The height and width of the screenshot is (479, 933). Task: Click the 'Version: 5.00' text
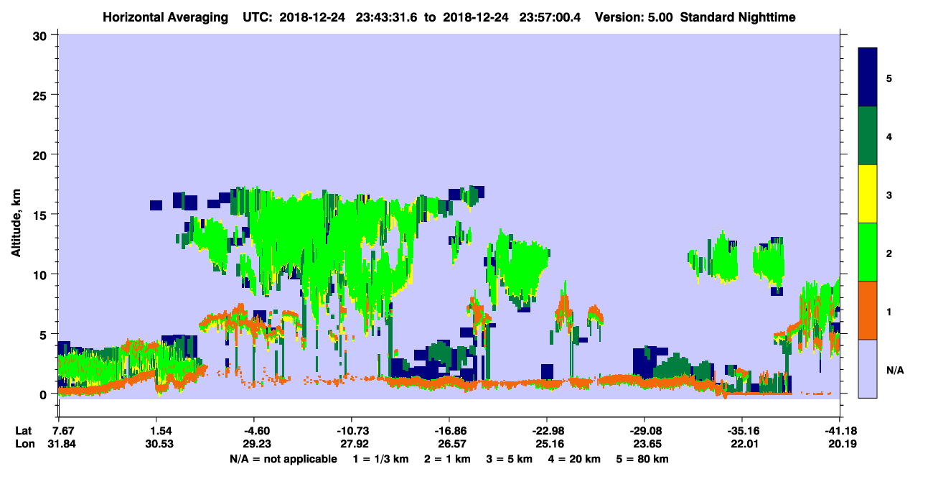coord(634,17)
